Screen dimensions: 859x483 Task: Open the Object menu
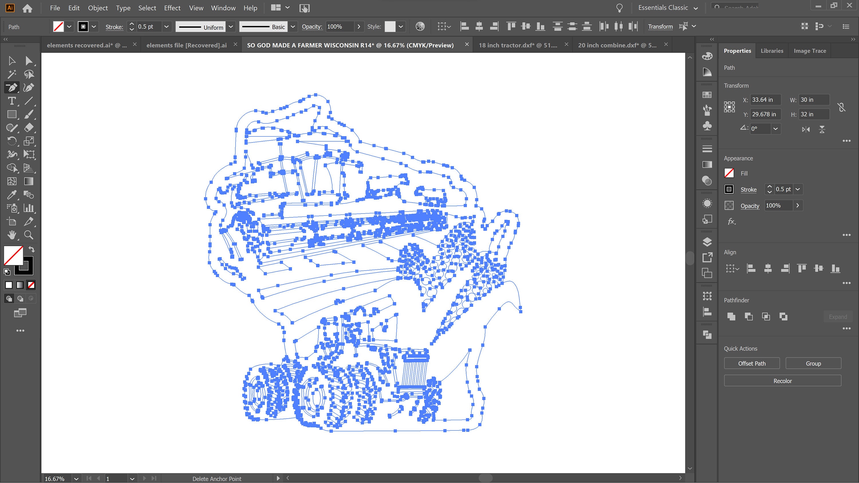click(x=97, y=8)
